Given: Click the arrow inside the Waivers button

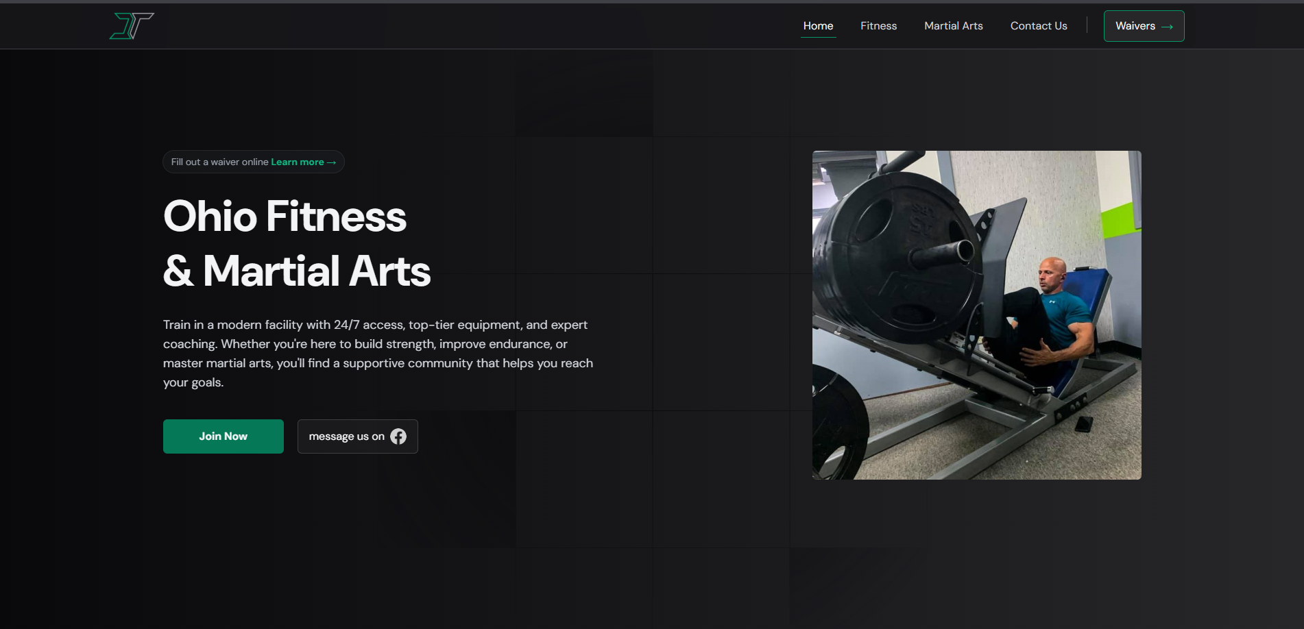Looking at the screenshot, I should coord(1168,27).
